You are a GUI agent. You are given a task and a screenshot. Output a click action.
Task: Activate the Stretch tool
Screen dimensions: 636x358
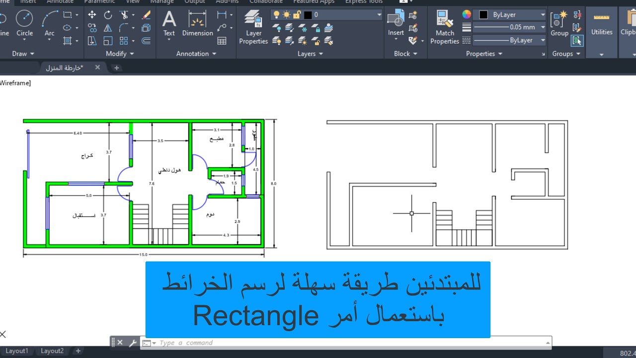92,41
